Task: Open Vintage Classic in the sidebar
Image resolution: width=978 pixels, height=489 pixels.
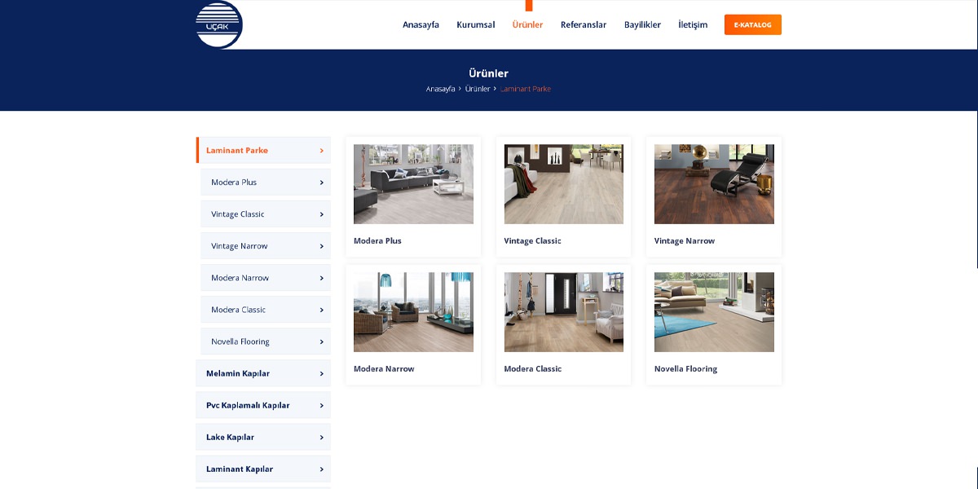Action: [266, 214]
